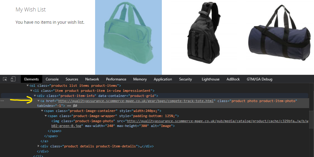Screen dimensions: 314x157
Task: Collapse the li item product node
Action: [x=31, y=91]
